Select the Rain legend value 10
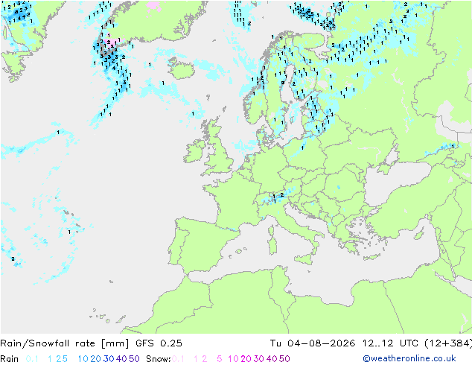 click(x=83, y=359)
